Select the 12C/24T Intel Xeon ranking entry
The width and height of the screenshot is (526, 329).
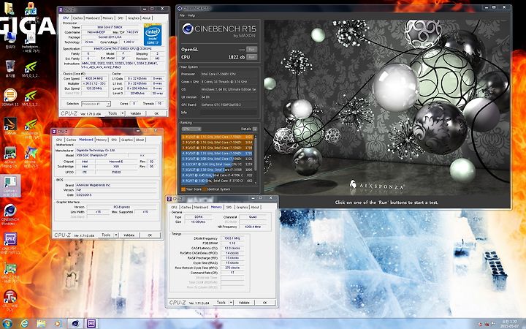click(x=218, y=164)
